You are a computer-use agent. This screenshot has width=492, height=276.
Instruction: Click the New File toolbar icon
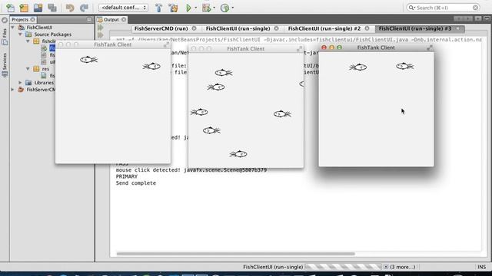(x=10, y=8)
